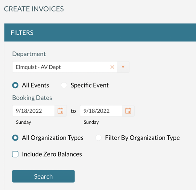Expand the Department dropdown arrow

coord(123,67)
